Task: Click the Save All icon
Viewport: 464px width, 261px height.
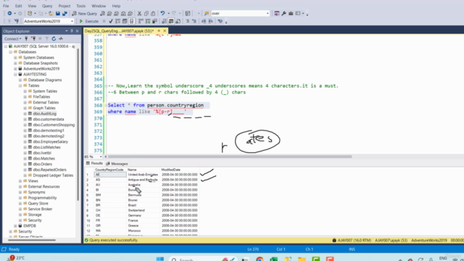Action: (x=65, y=13)
